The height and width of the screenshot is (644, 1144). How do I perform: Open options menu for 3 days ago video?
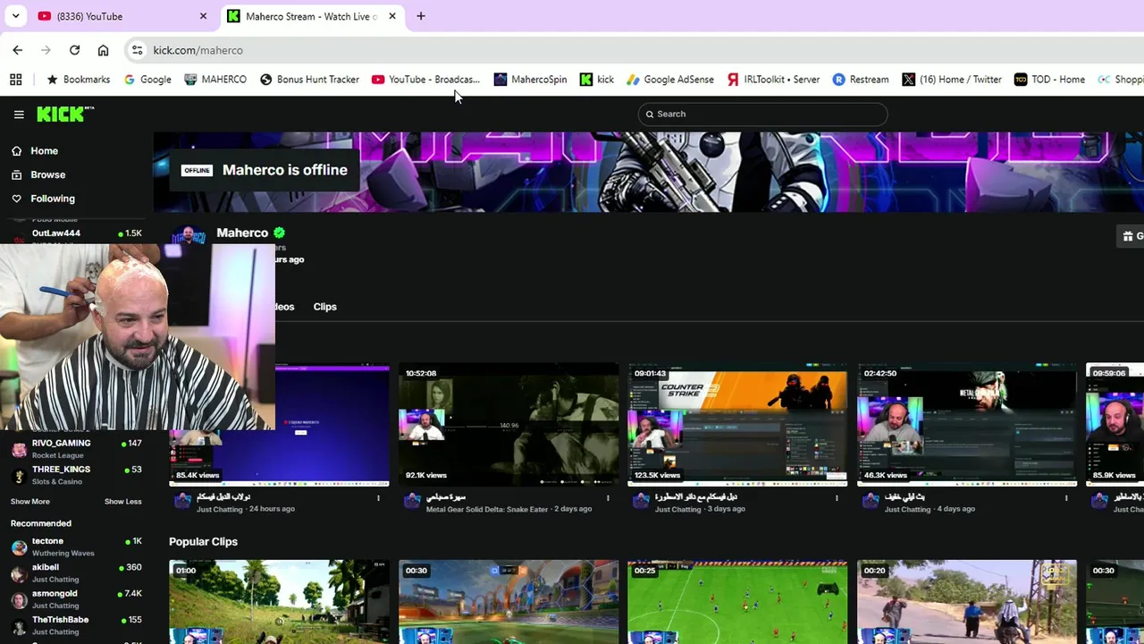[x=837, y=498]
